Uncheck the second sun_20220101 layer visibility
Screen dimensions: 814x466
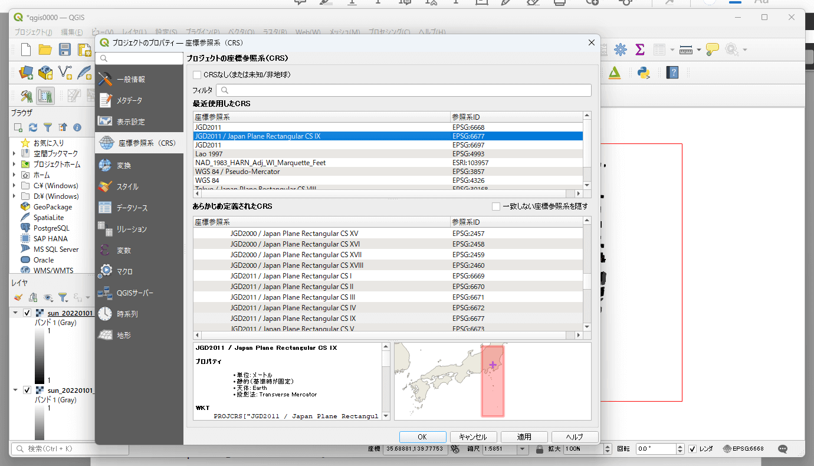click(x=27, y=390)
